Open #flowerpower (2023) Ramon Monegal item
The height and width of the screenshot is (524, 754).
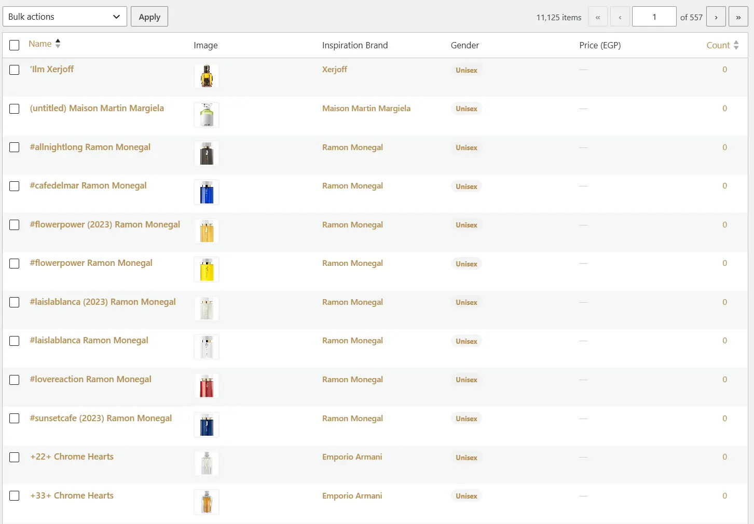tap(105, 224)
